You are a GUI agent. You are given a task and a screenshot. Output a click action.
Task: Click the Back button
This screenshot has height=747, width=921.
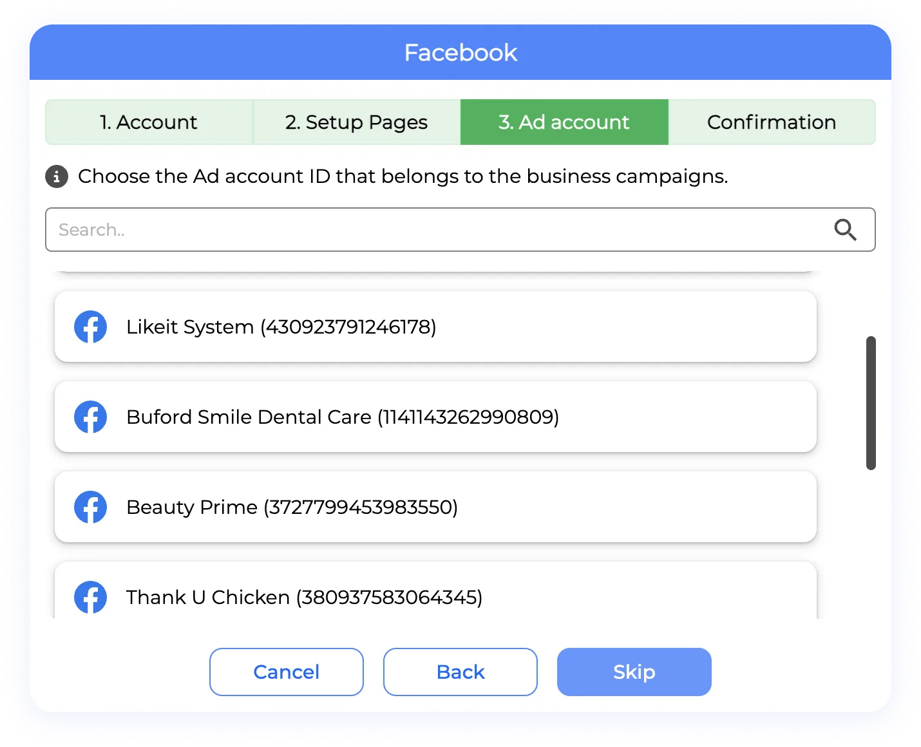click(460, 672)
